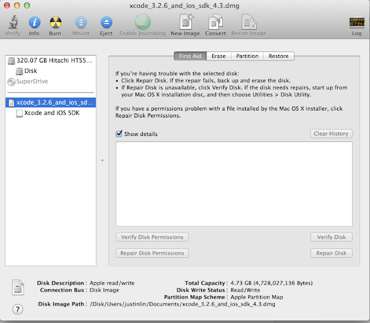370x323 pixels.
Task: Click the sidebar splitter handle dot
Action: [102, 160]
